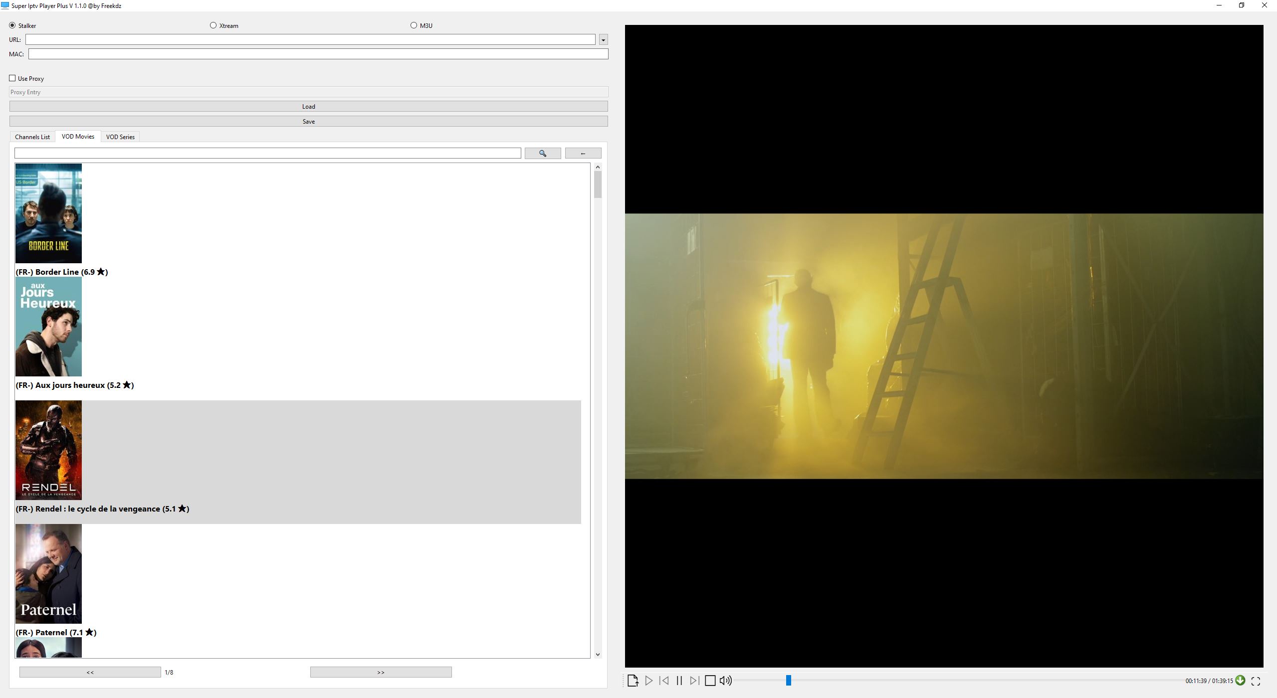Pause the playing video
This screenshot has width=1277, height=698.
point(679,681)
